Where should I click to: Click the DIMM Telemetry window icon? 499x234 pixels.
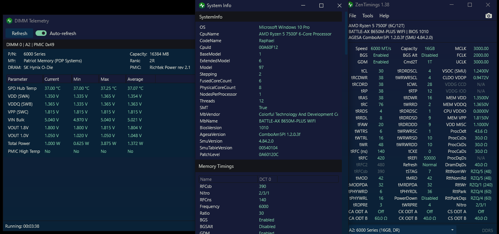point(9,21)
